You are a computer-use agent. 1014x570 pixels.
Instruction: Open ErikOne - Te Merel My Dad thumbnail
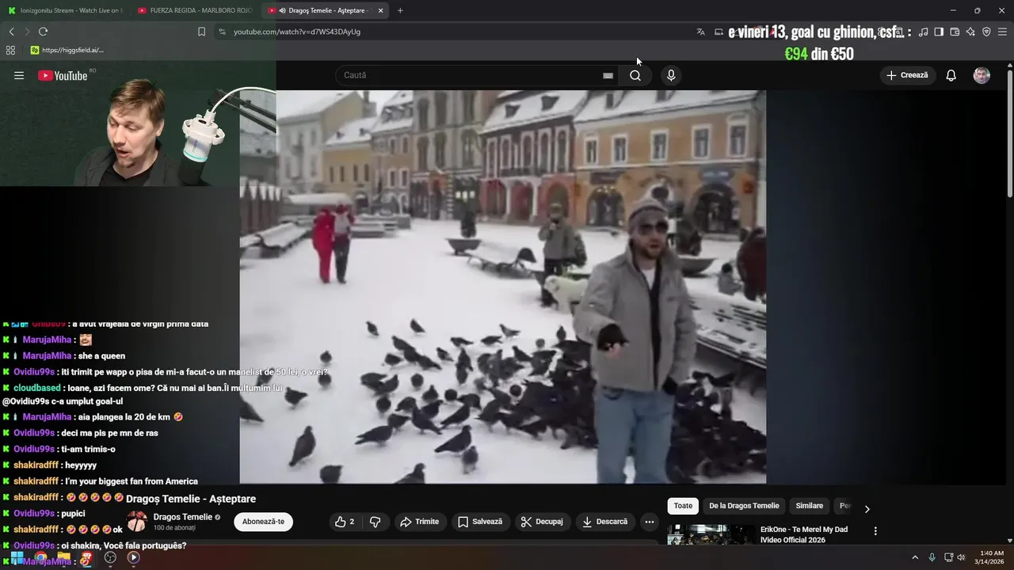pos(711,534)
